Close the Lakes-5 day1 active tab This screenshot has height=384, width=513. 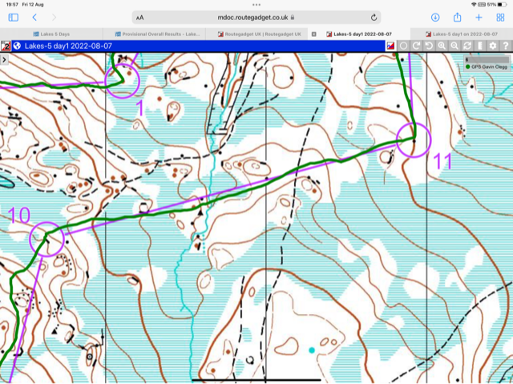point(313,34)
